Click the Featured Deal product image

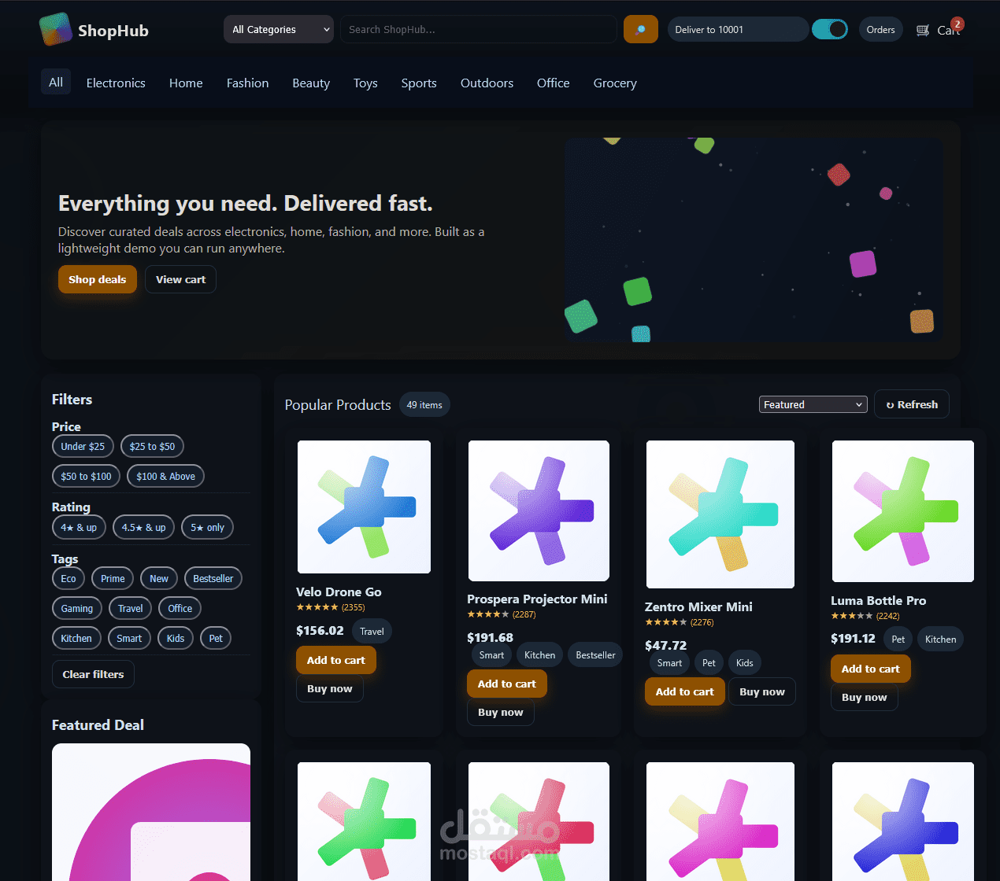tap(151, 812)
